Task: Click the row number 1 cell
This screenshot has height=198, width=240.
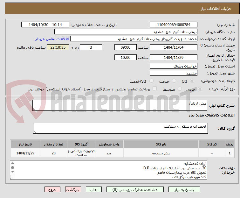Action: pyautogui.click(x=230, y=153)
